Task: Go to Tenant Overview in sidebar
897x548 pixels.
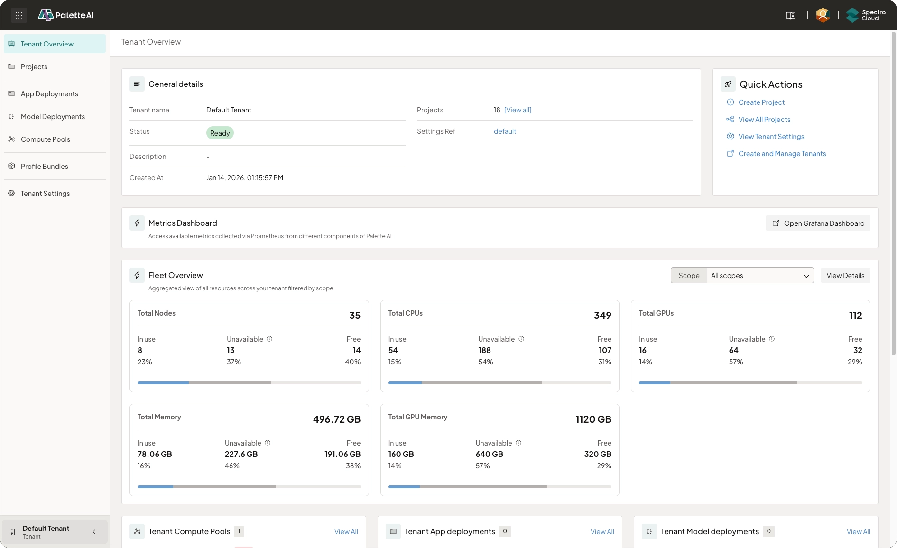Action: (x=55, y=44)
